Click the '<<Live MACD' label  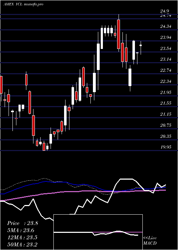click(x=150, y=240)
